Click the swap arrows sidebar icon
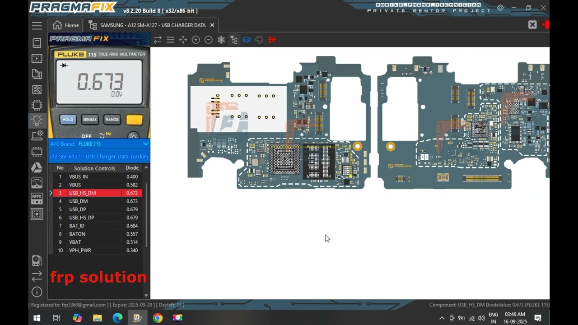Image resolution: width=578 pixels, height=325 pixels. coord(37,275)
